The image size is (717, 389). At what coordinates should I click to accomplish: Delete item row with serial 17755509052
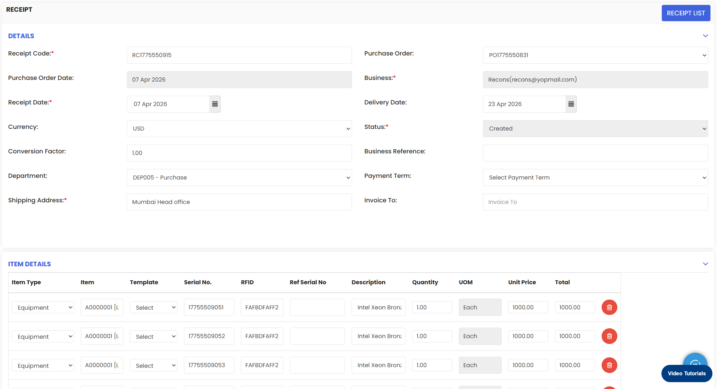point(609,336)
